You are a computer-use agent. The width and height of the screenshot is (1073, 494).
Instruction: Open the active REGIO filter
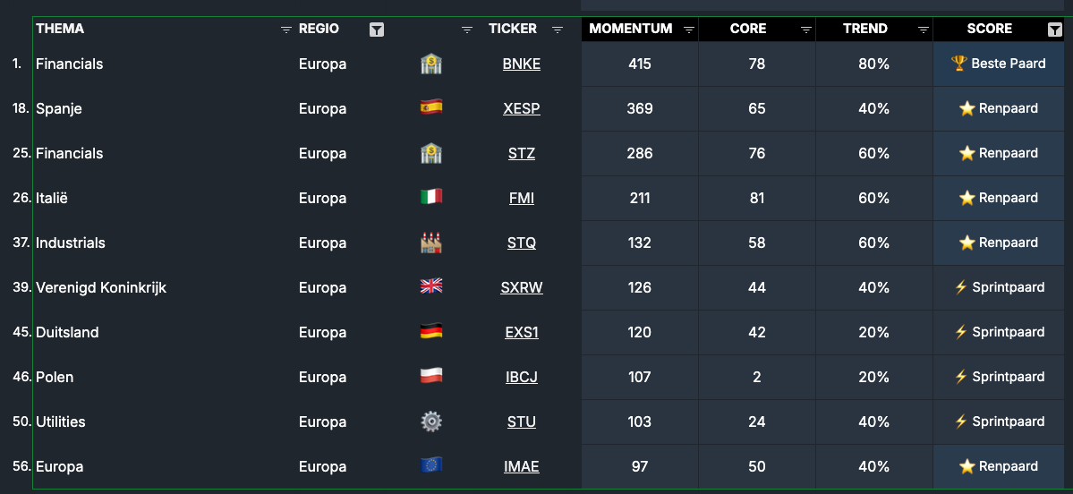(x=377, y=30)
